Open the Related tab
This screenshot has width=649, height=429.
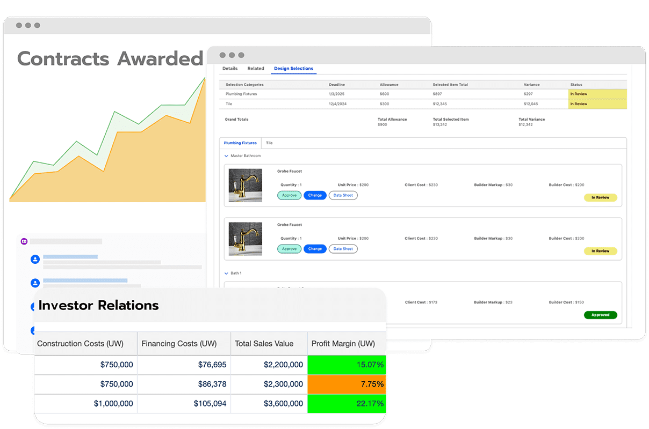(x=256, y=69)
